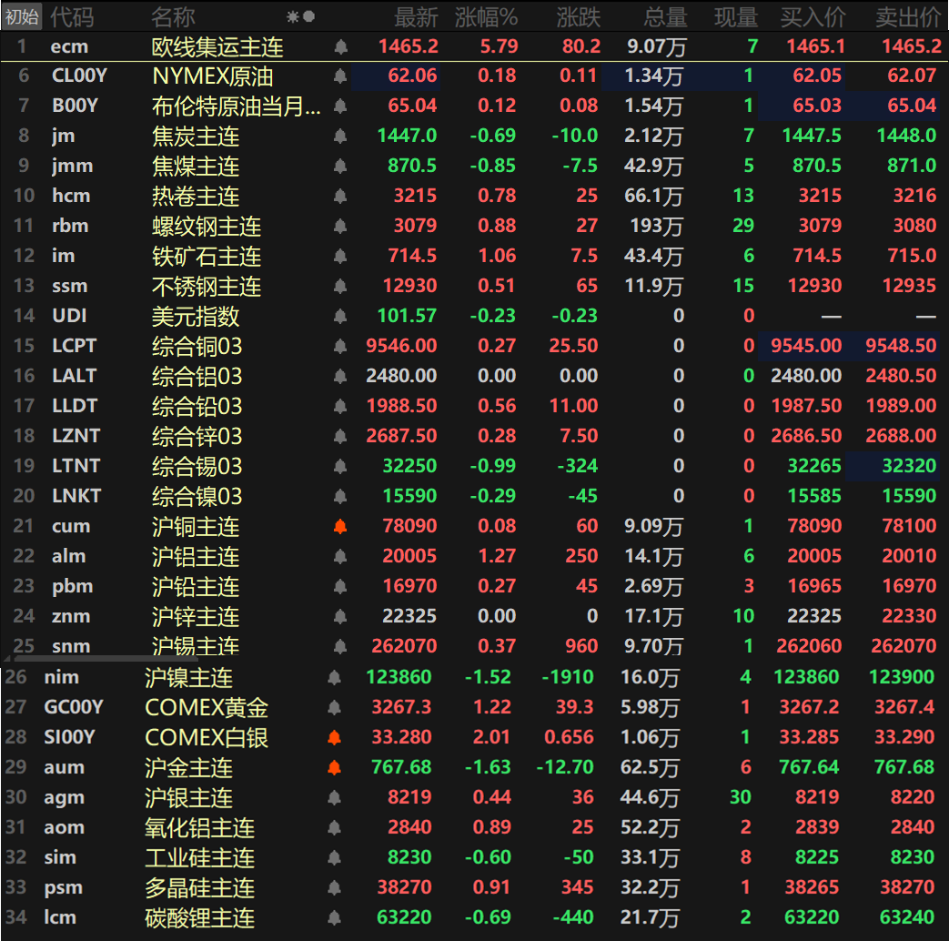This screenshot has height=941, width=949.
Task: Click the change value -1910 of 沪镍主连
Action: [x=568, y=677]
